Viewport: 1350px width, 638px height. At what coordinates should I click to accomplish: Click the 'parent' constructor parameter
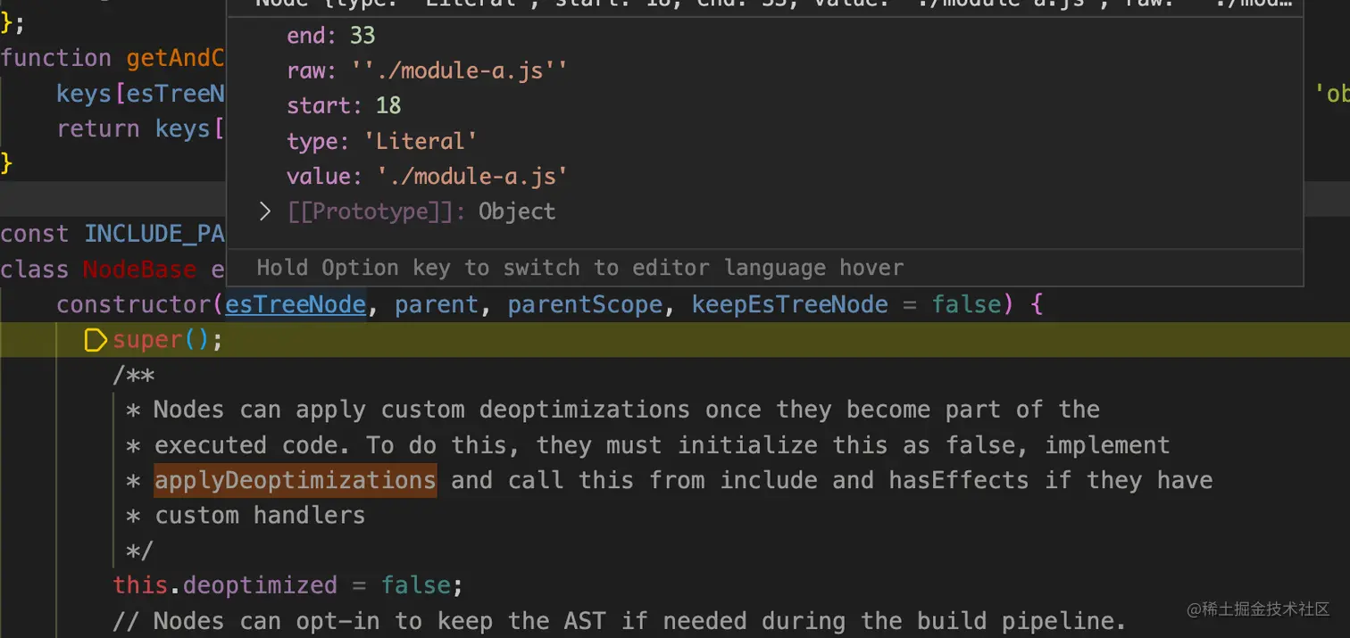click(x=437, y=305)
